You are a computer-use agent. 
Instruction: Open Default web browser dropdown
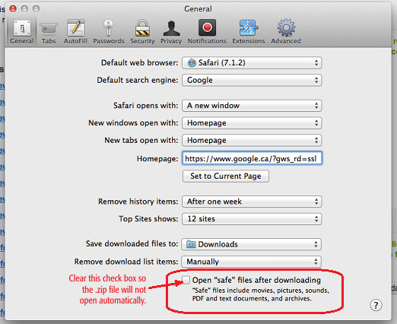click(252, 63)
